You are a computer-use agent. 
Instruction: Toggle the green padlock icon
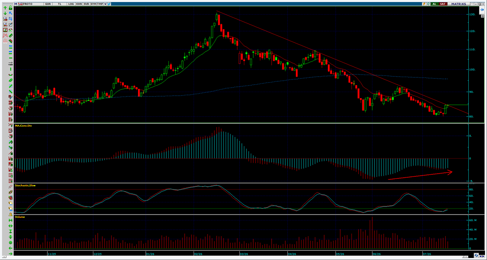click(11, 8)
